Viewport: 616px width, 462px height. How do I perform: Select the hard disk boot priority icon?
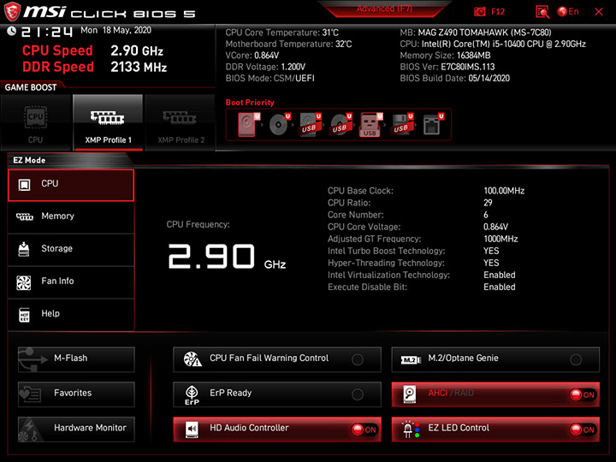[248, 125]
